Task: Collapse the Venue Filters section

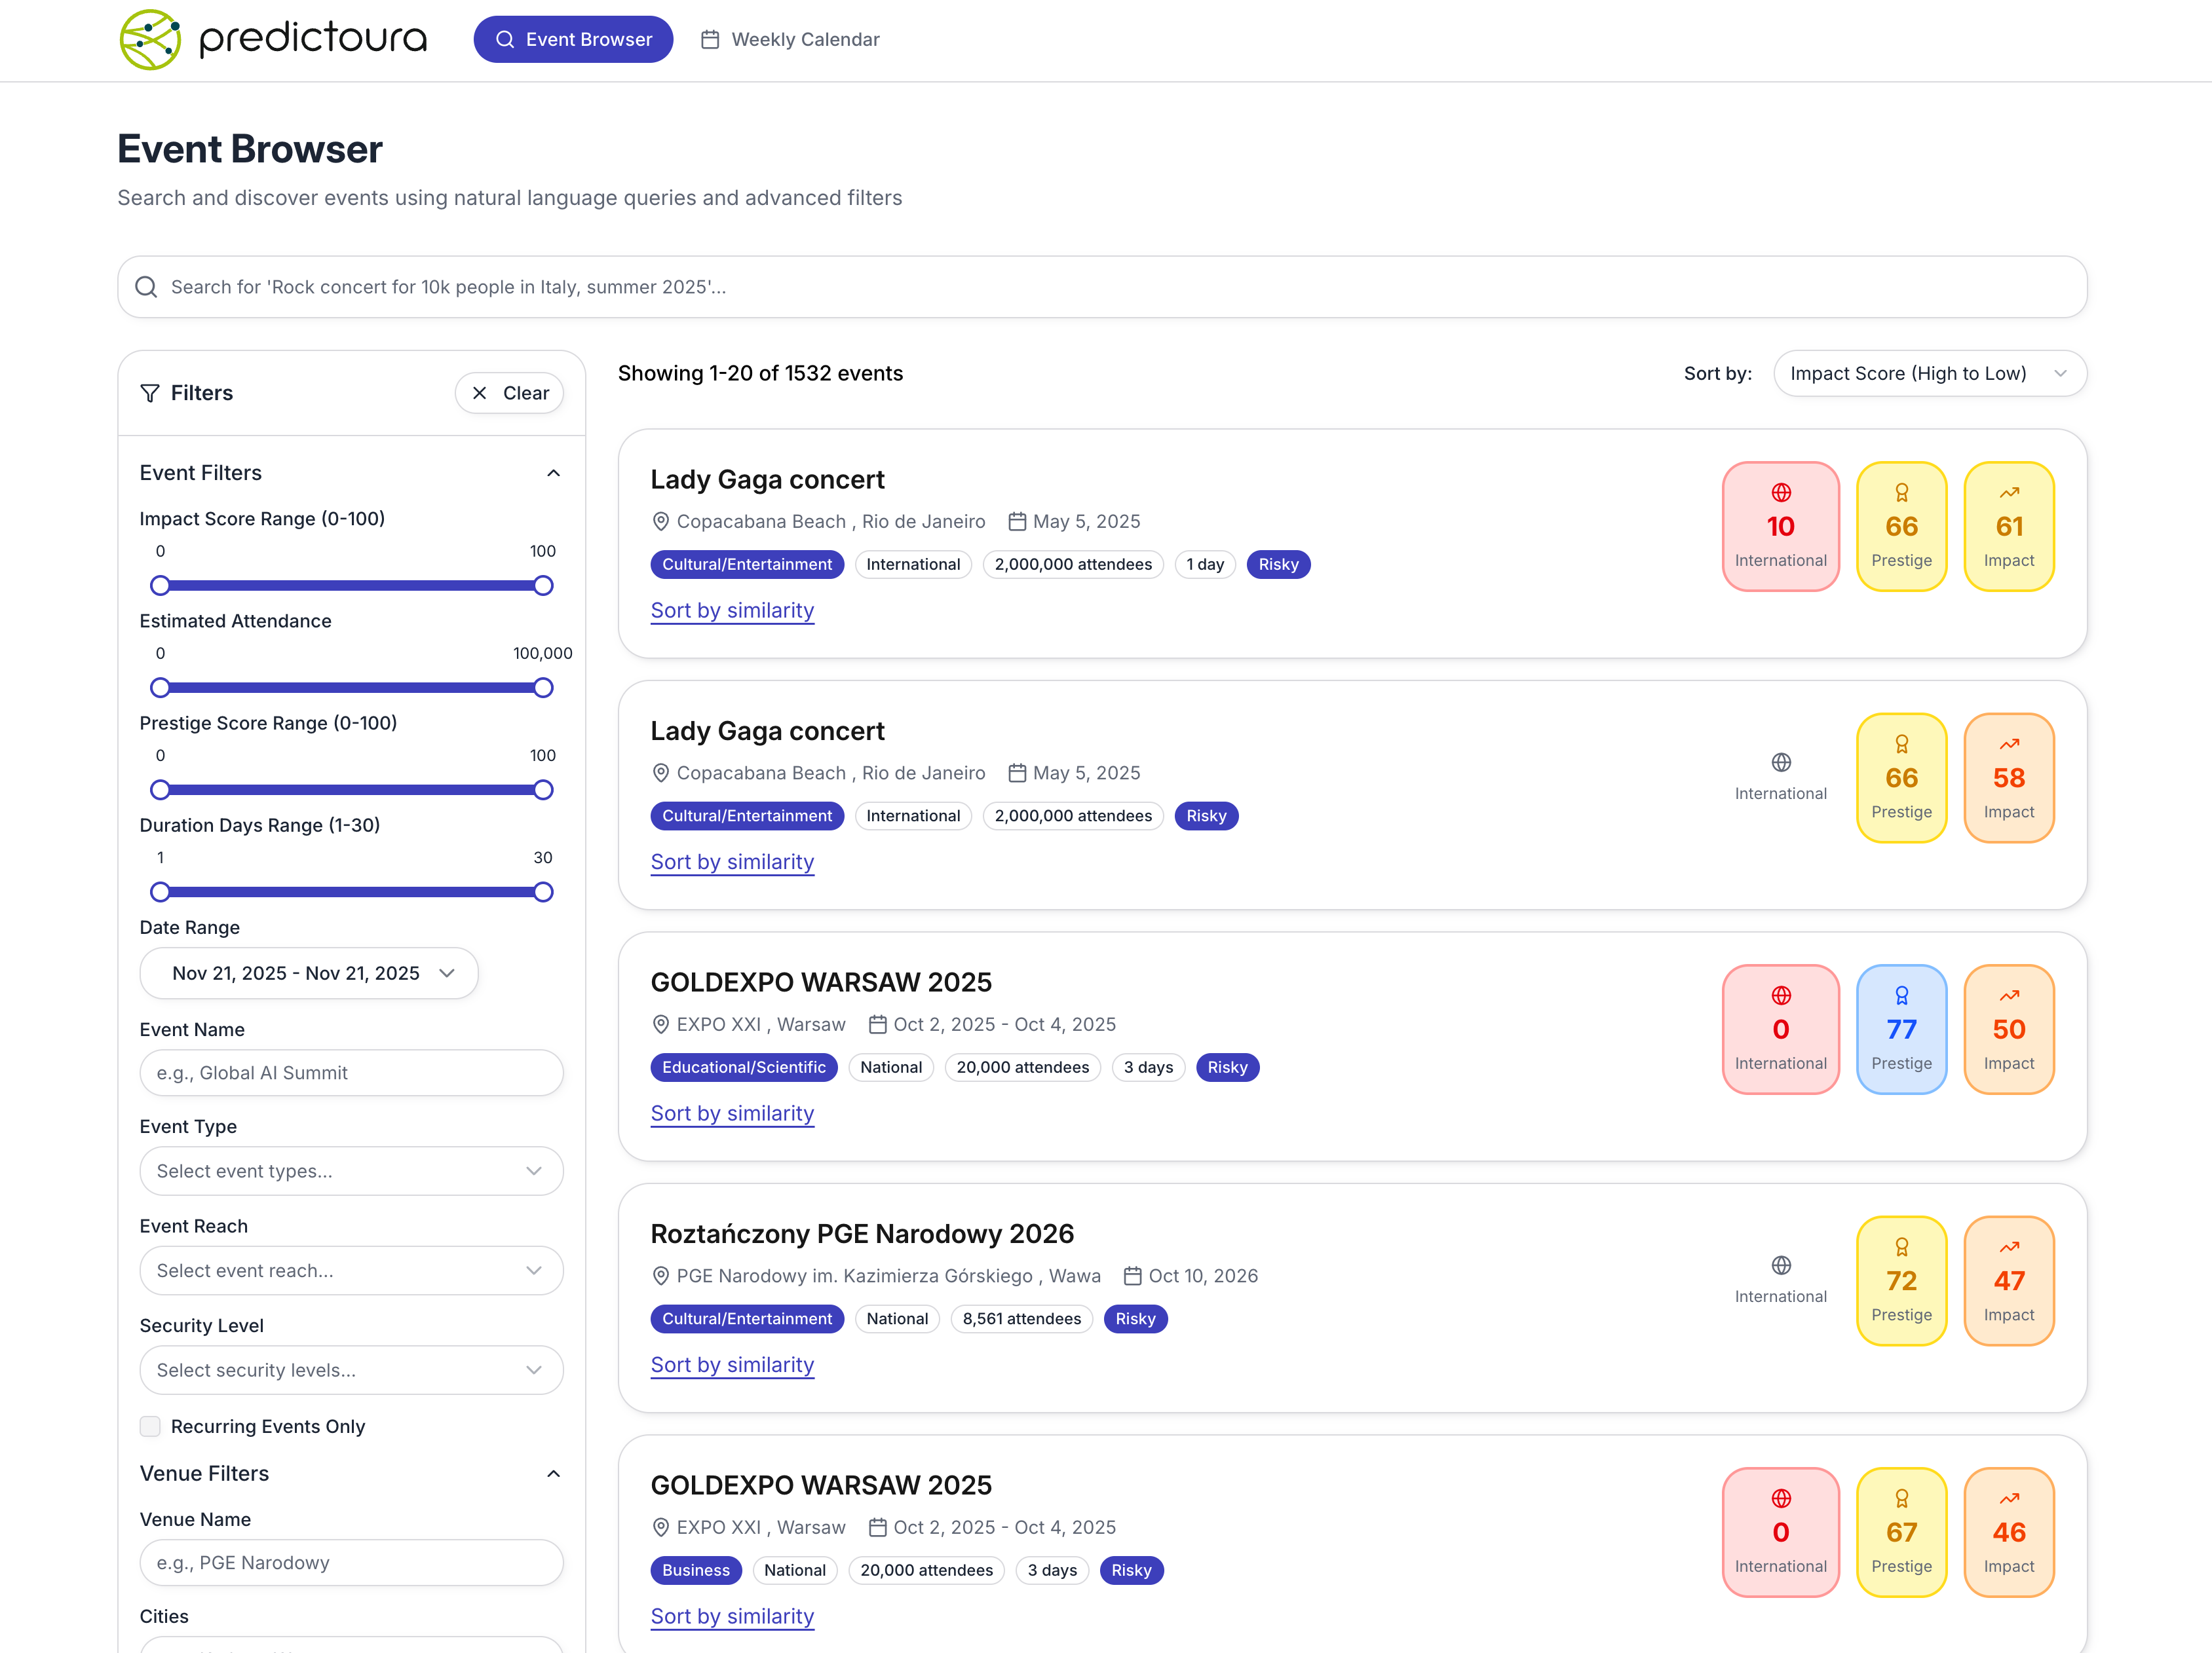Action: 553,1473
